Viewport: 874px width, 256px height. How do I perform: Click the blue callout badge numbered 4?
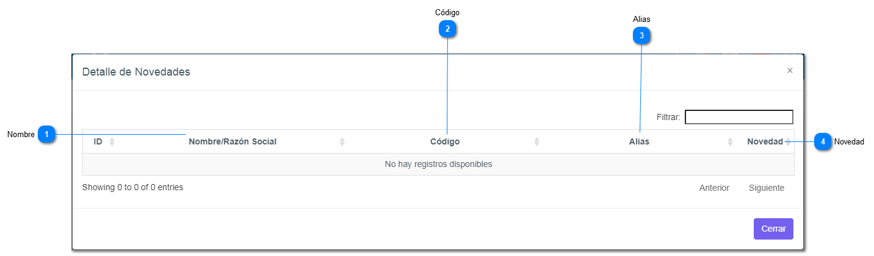click(823, 141)
